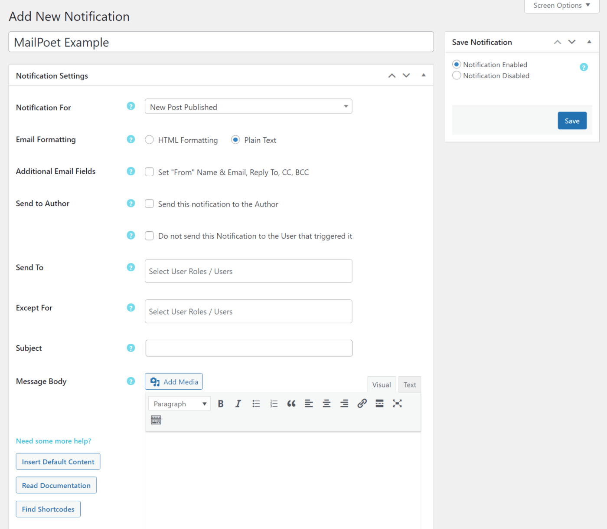Switch to the Visual editor tab
The image size is (607, 529).
click(382, 385)
